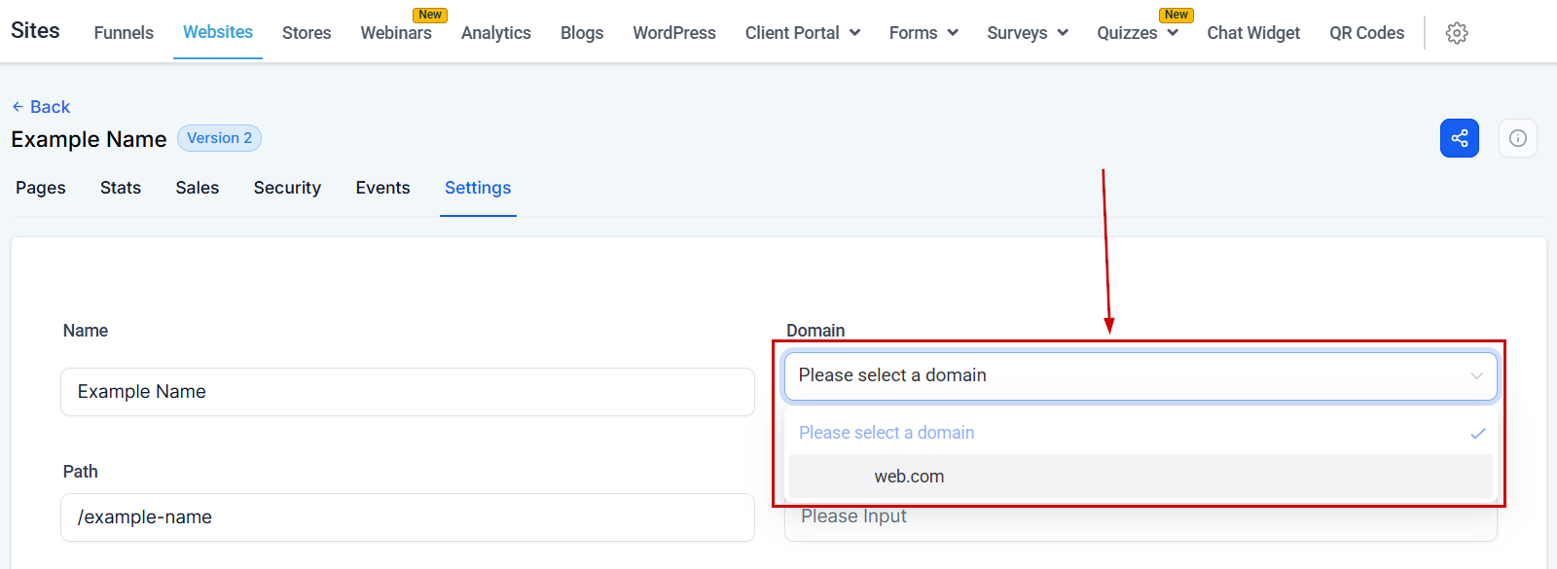Click the Sites heading
Viewport: 1557px width, 569px height.
coord(35,30)
